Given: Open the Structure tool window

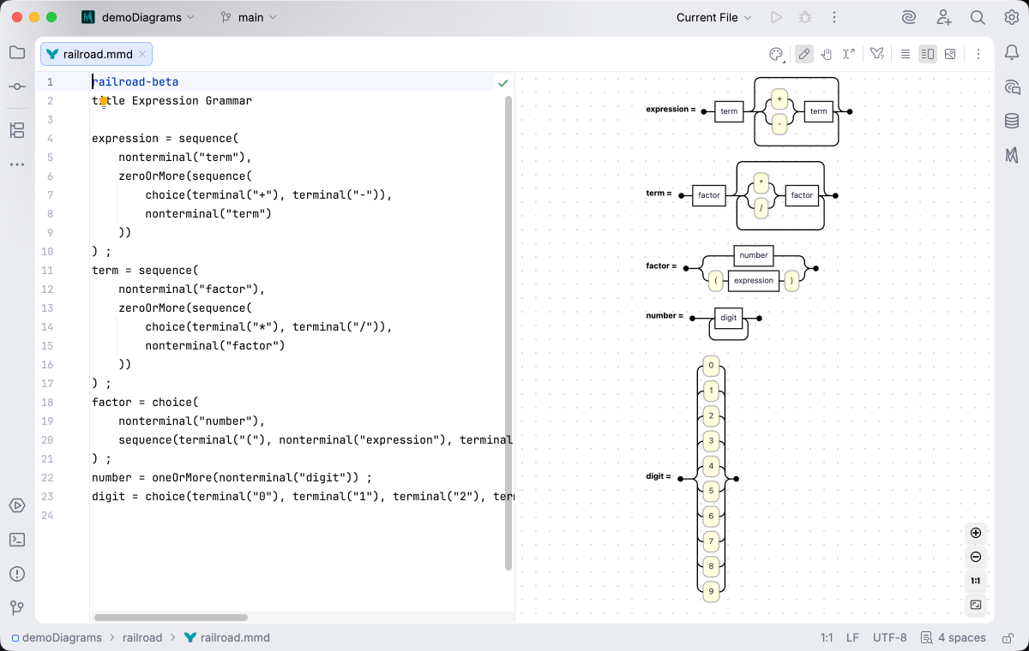Looking at the screenshot, I should click(17, 130).
